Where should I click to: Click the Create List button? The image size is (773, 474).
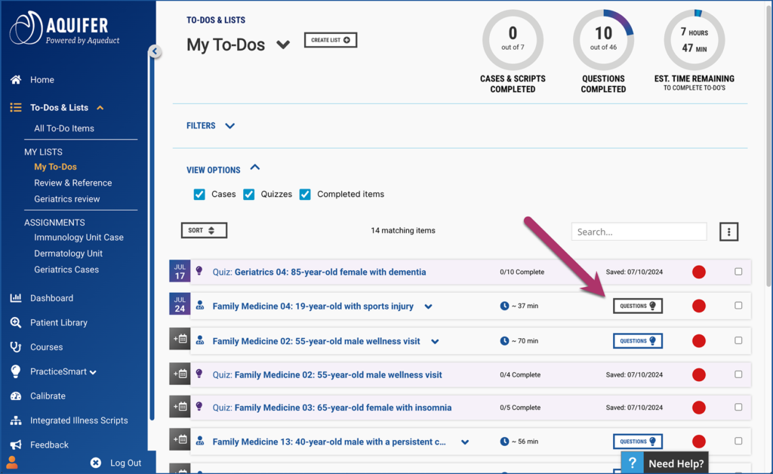tap(330, 40)
